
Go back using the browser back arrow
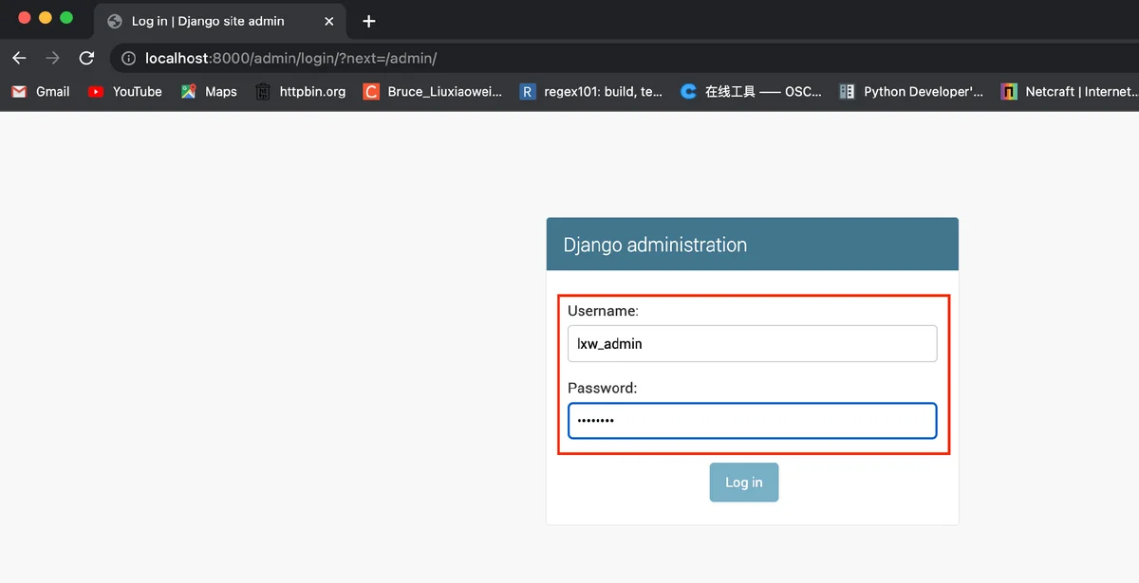click(x=19, y=58)
